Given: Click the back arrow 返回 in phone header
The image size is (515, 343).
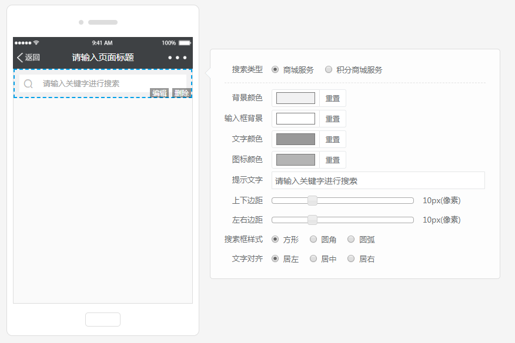Looking at the screenshot, I should tap(28, 58).
